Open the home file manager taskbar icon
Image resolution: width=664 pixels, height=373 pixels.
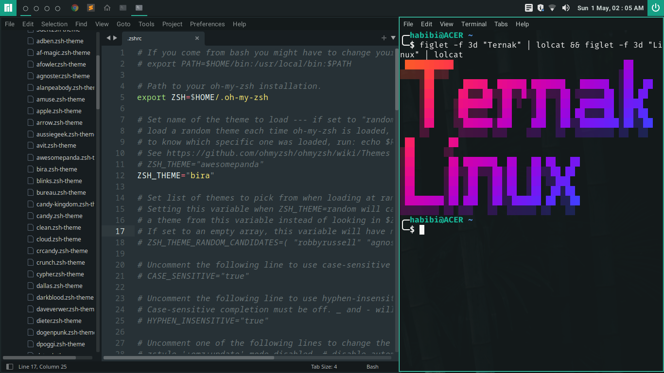107,8
